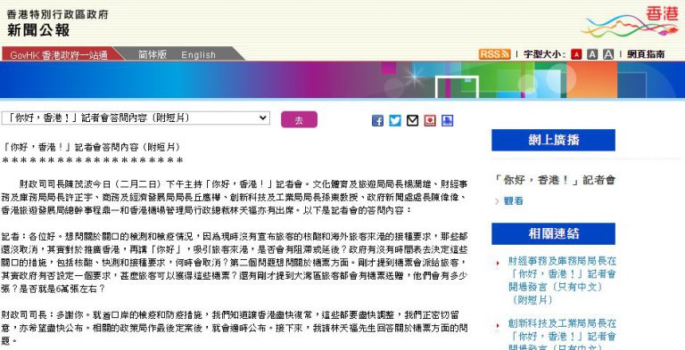Click the 新聞公報 page heading
Screen dimensions: 685x350
(38, 29)
